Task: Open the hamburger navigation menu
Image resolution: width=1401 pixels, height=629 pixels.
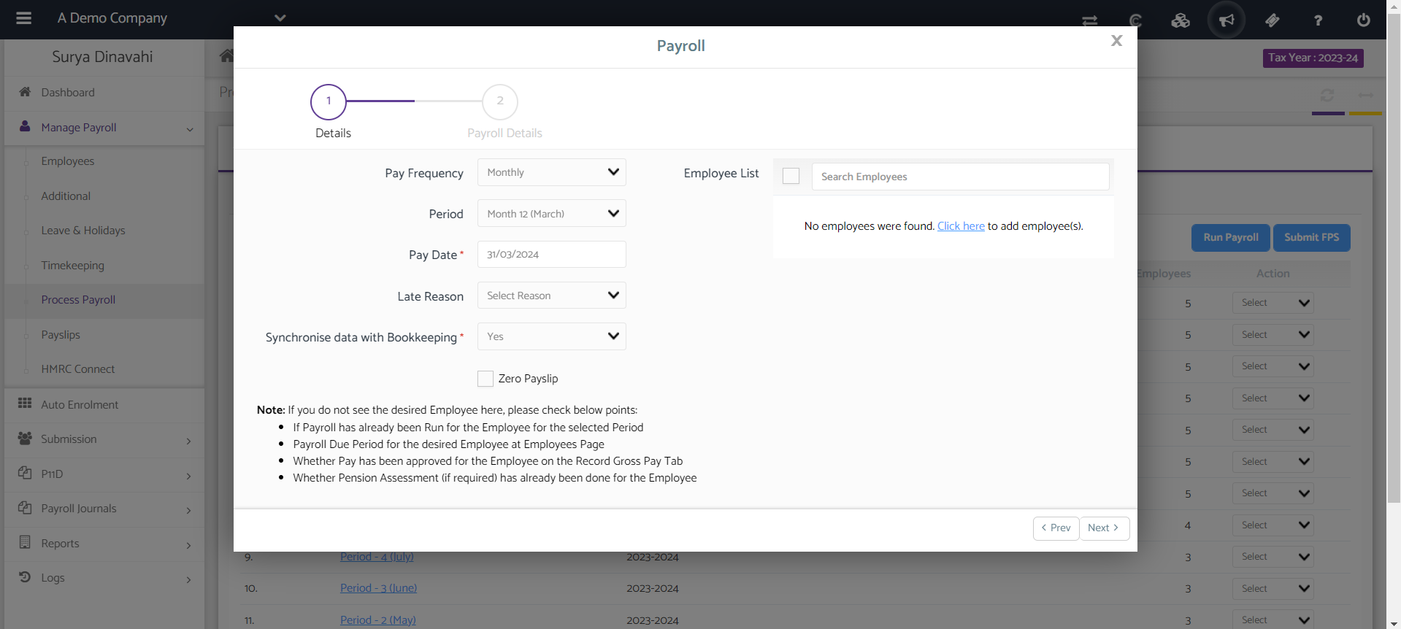Action: click(x=23, y=18)
